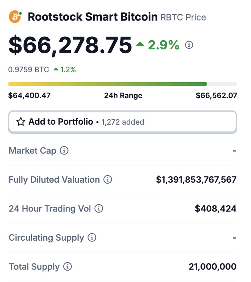Open Total Supply info icon
Screen dimensions: 251x282
tap(67, 266)
